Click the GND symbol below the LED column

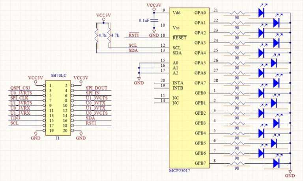tap(290, 174)
